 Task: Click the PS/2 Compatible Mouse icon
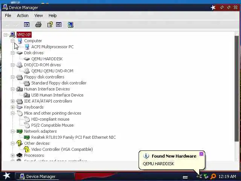(27, 125)
